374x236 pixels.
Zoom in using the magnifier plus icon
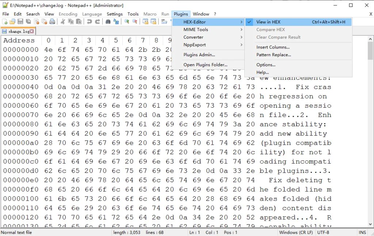click(x=127, y=22)
